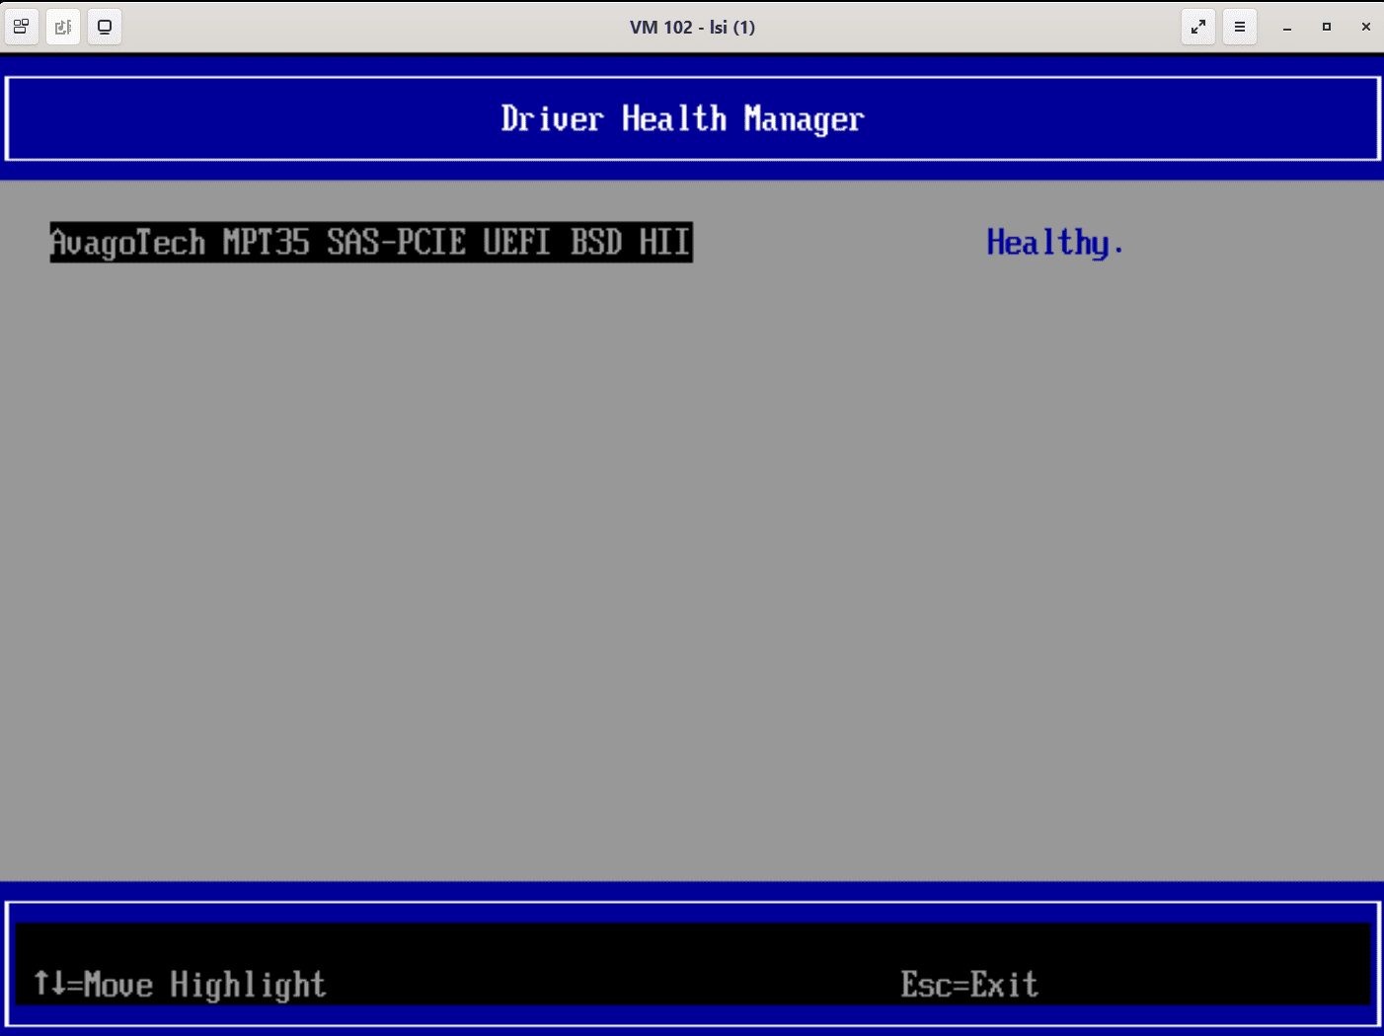Click the USB device redirection icon
Screen dimensions: 1384x1036
pos(63,27)
